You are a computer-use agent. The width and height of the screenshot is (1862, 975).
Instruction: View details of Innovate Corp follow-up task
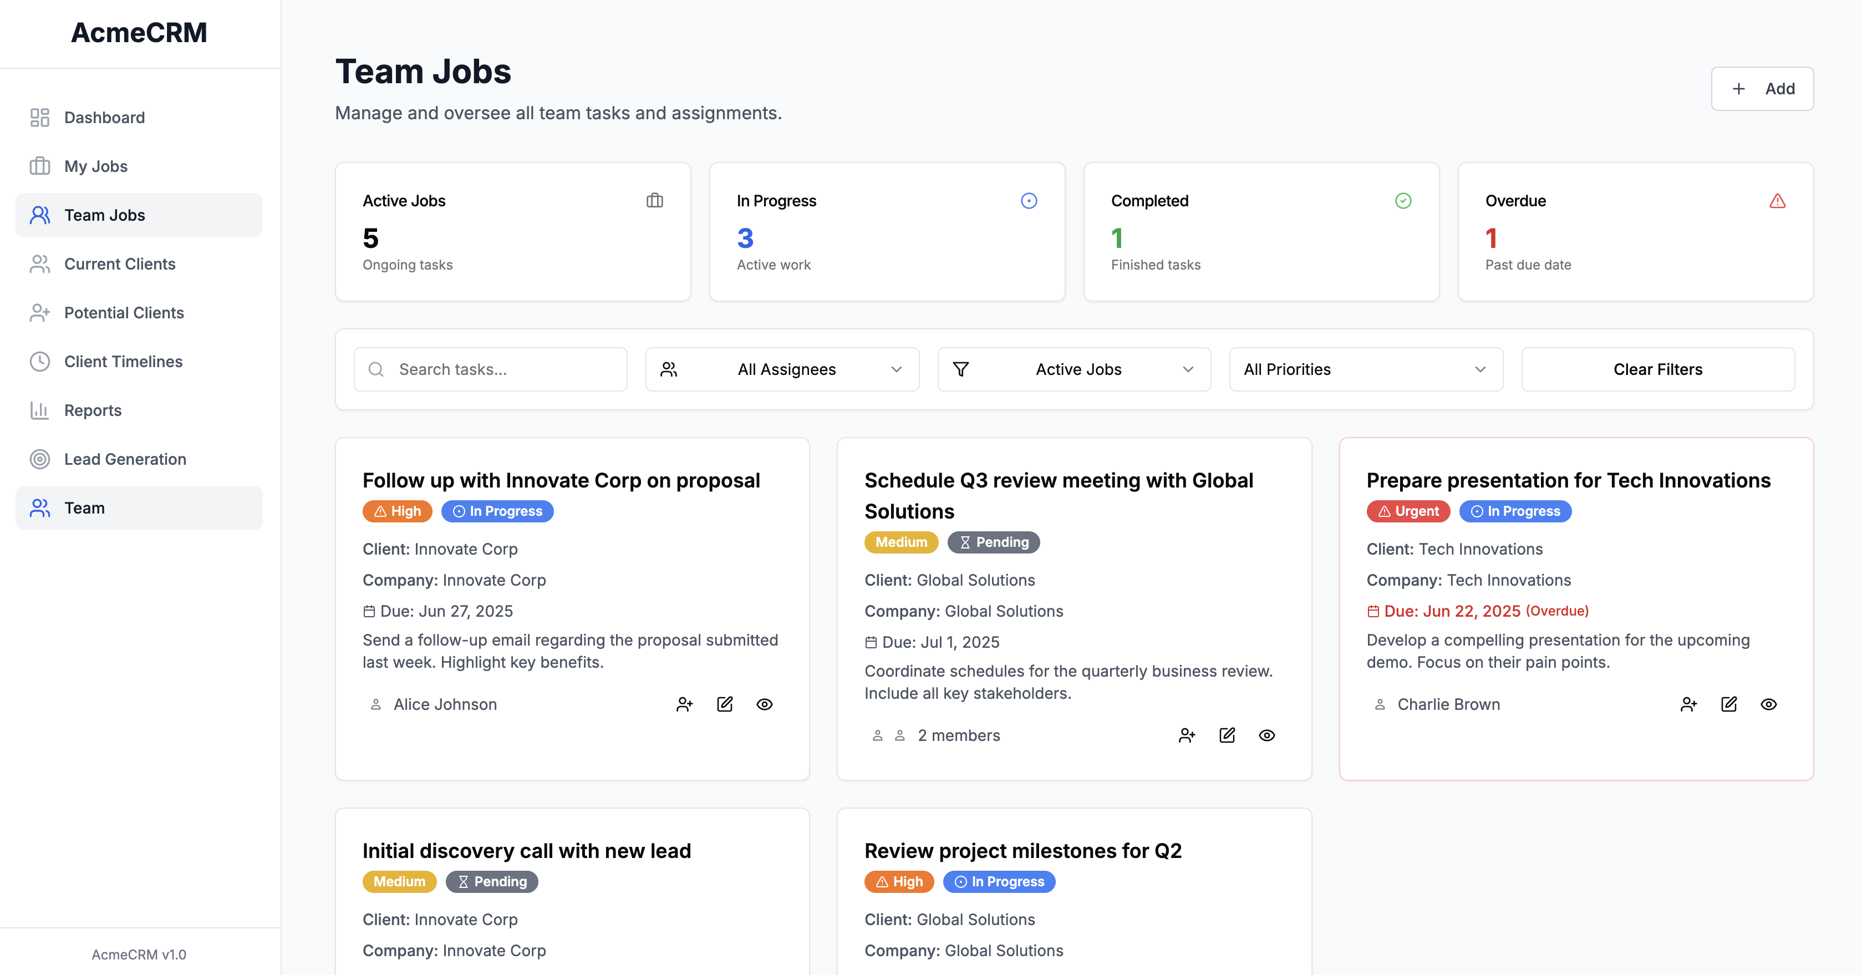click(764, 704)
